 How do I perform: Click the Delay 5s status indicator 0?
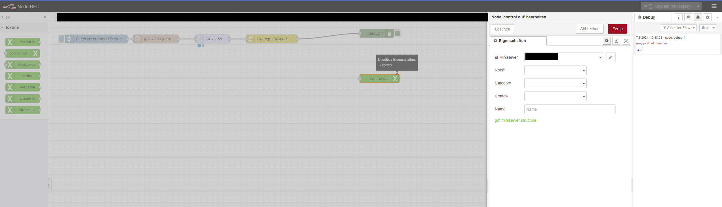click(x=201, y=46)
